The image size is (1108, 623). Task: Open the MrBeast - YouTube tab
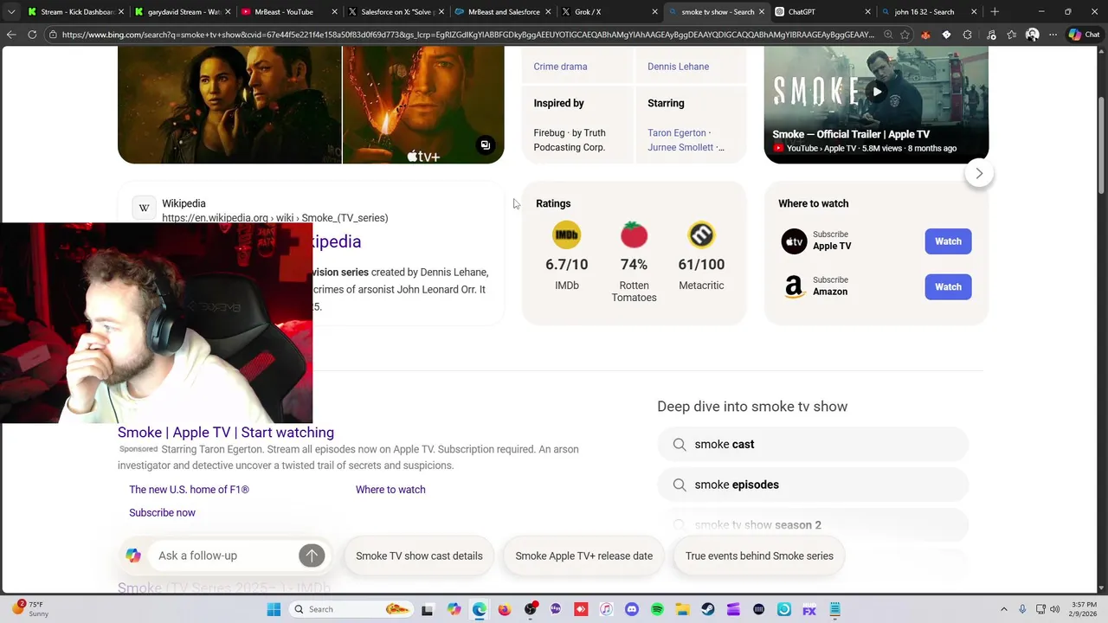pos(288,12)
